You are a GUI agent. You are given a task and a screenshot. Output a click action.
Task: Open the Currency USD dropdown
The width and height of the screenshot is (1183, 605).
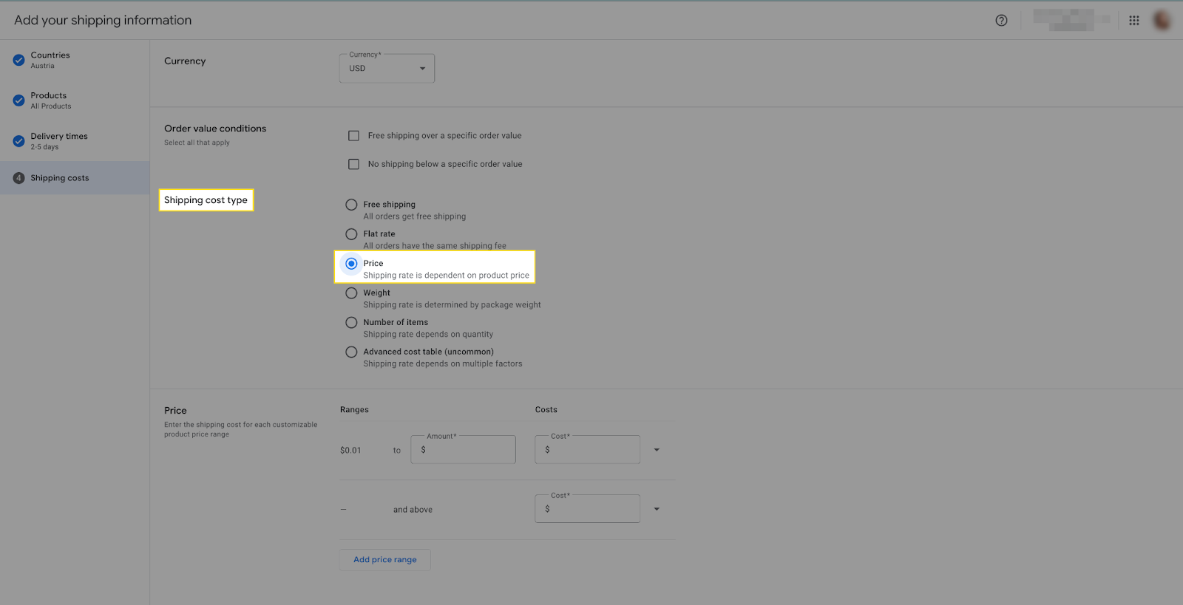[x=387, y=69]
